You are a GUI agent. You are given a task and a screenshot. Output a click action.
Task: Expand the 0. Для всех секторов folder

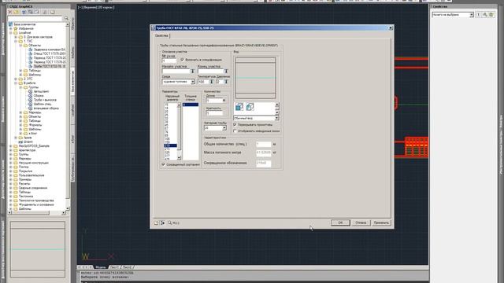[x=16, y=37]
